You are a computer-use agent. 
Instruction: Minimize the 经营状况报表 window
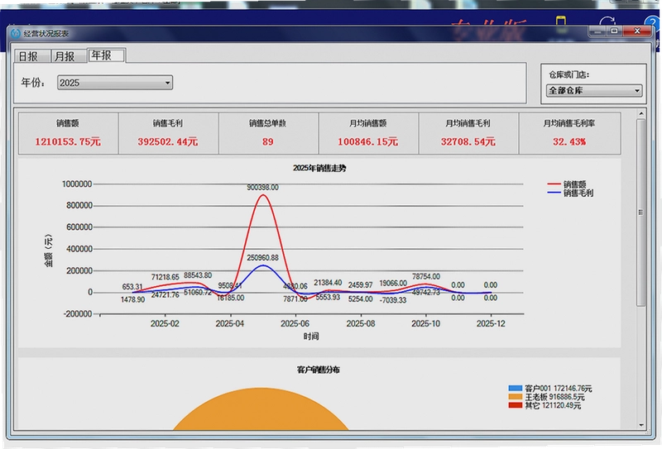click(597, 31)
